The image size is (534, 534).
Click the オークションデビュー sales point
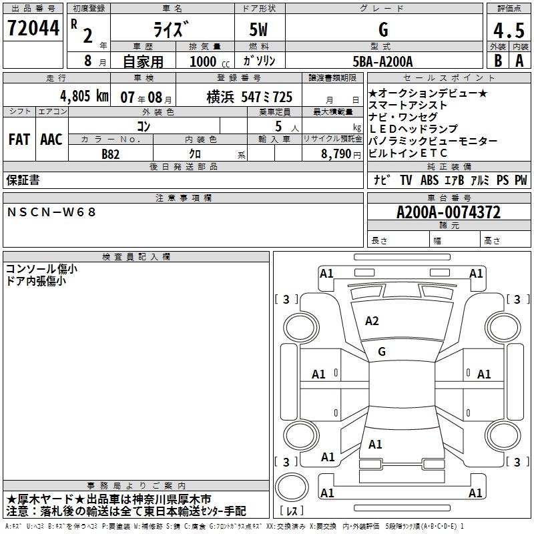pyautogui.click(x=428, y=93)
